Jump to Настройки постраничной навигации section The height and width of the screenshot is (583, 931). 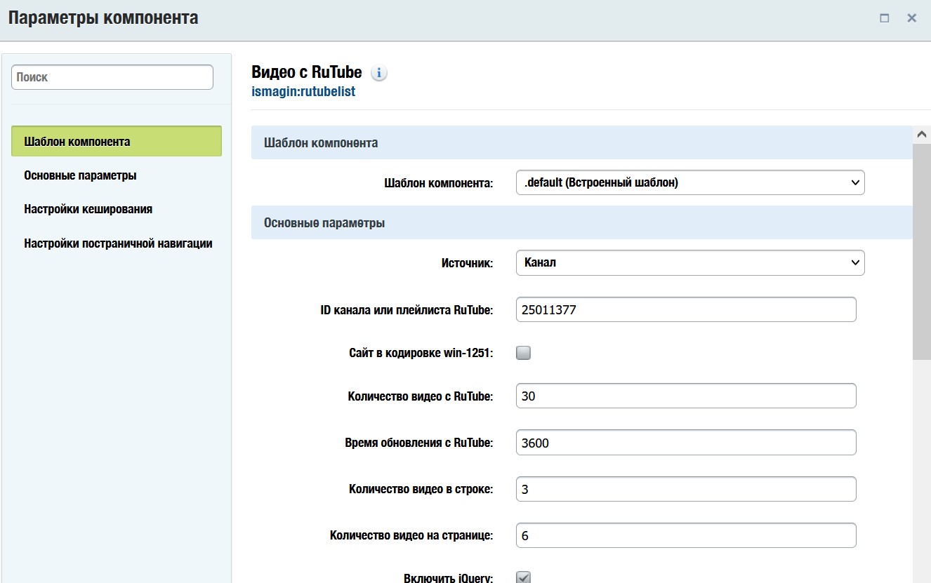coord(118,243)
